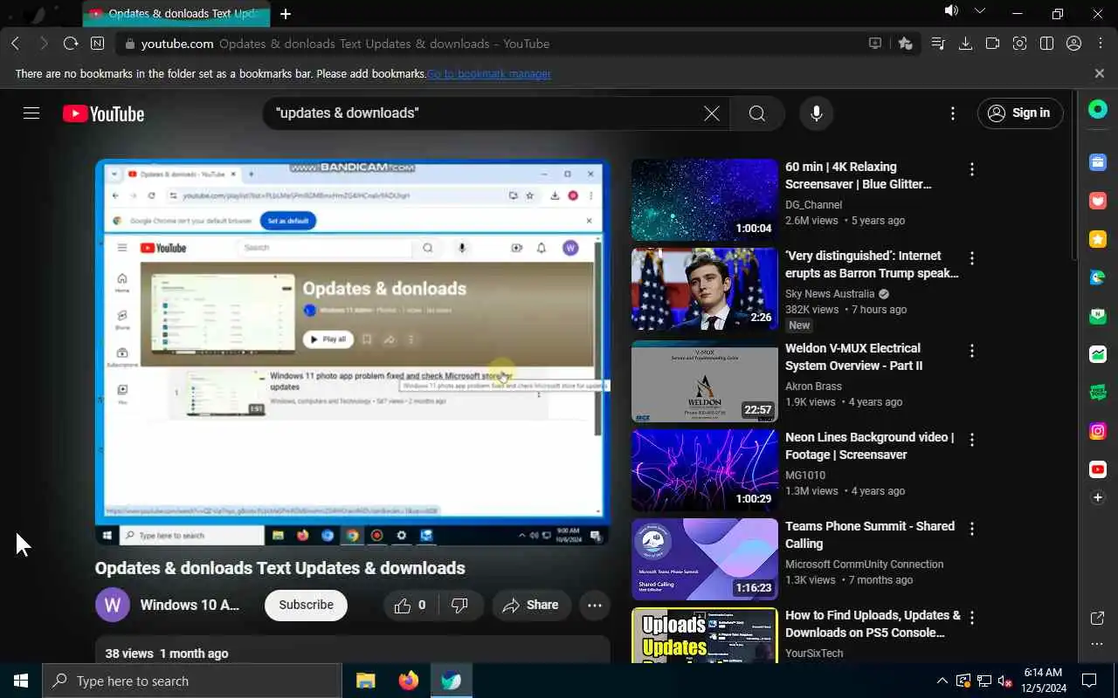Viewport: 1118px width, 698px height.
Task: Open the Sky News Australia channel
Action: pyautogui.click(x=830, y=294)
